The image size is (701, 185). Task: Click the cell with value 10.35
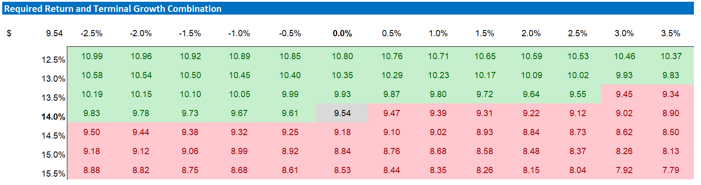click(342, 76)
